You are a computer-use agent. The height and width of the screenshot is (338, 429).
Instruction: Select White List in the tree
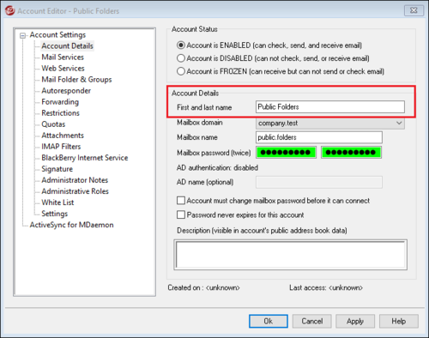57,202
